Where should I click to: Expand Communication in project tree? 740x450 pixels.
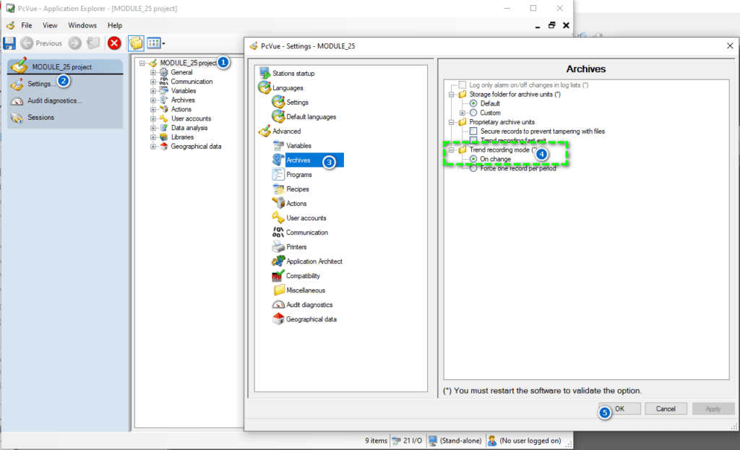click(153, 82)
